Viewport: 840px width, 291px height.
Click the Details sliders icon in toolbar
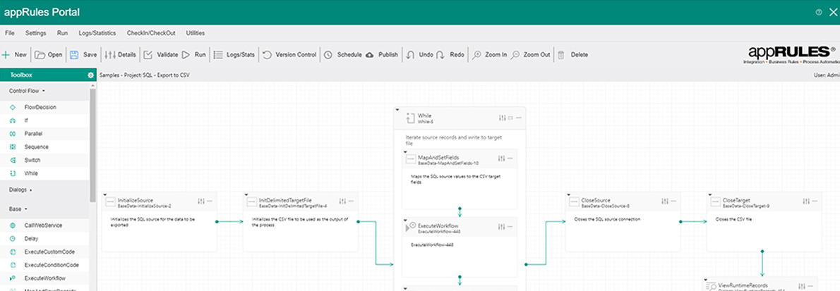(110, 54)
